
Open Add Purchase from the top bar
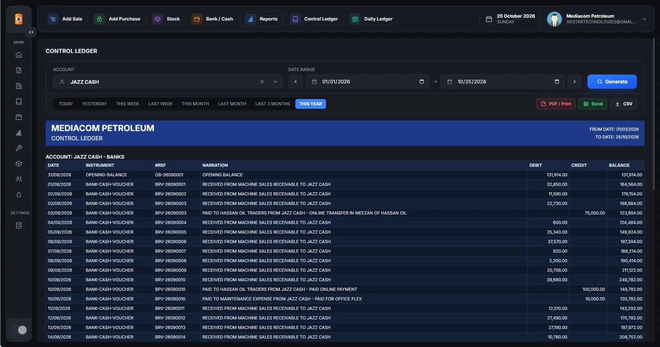click(x=118, y=19)
